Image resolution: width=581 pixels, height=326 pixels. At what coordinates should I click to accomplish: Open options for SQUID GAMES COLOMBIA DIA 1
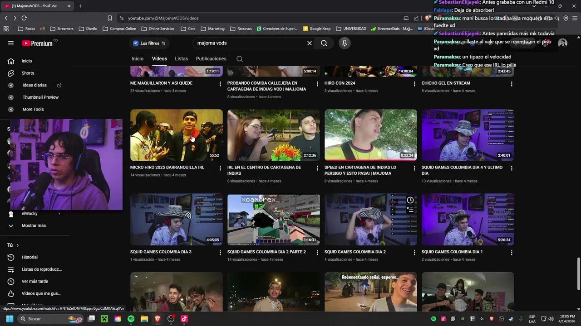(512, 253)
